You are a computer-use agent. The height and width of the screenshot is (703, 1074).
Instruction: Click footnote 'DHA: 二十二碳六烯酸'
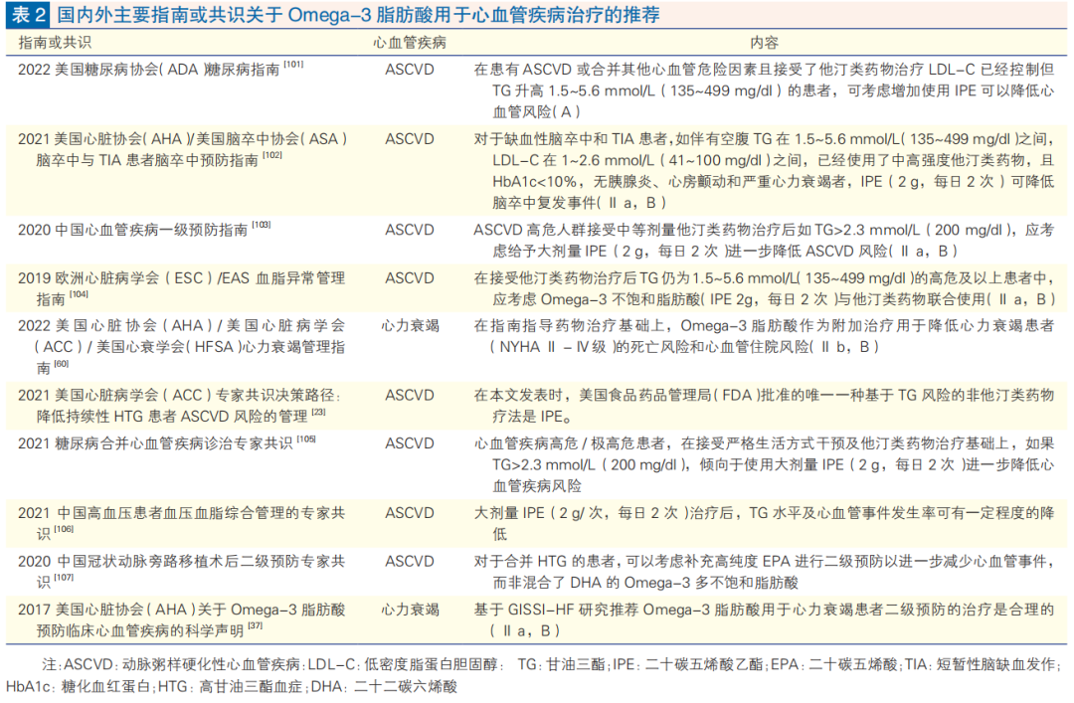click(385, 686)
